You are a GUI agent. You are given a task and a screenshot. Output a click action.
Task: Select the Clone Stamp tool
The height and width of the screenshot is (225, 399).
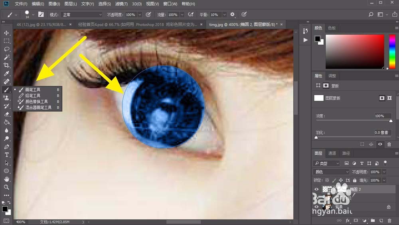coord(6,98)
